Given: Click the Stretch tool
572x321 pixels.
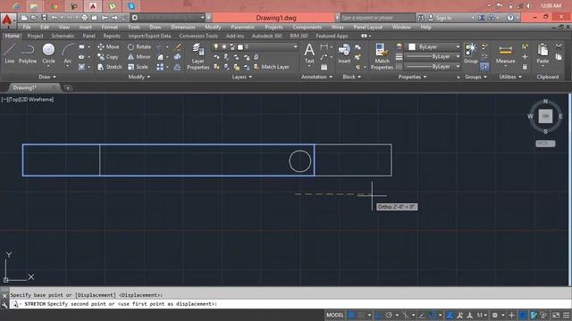Looking at the screenshot, I should point(109,67).
